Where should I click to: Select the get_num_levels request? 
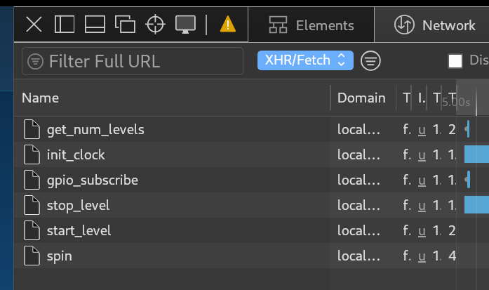(x=236, y=129)
